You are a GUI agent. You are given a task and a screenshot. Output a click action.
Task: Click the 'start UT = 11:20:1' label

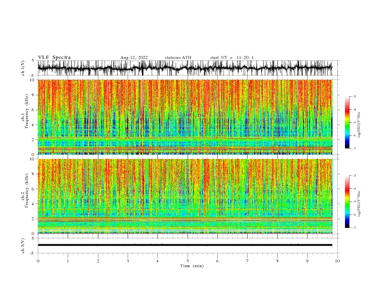[232, 57]
